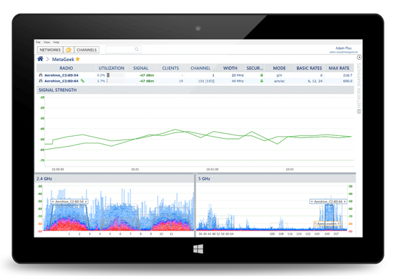Screen dimensions: 394x276
Task: Click the 10:41:30 time axis label
Action: coord(212,169)
